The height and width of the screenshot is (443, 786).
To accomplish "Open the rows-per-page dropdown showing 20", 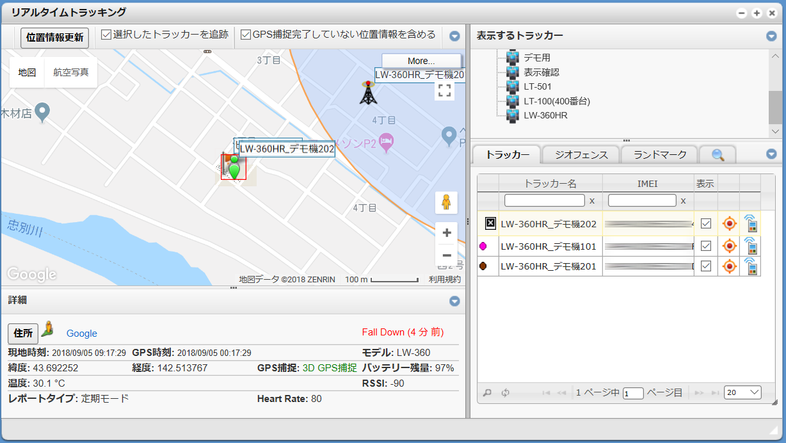I will 742,392.
